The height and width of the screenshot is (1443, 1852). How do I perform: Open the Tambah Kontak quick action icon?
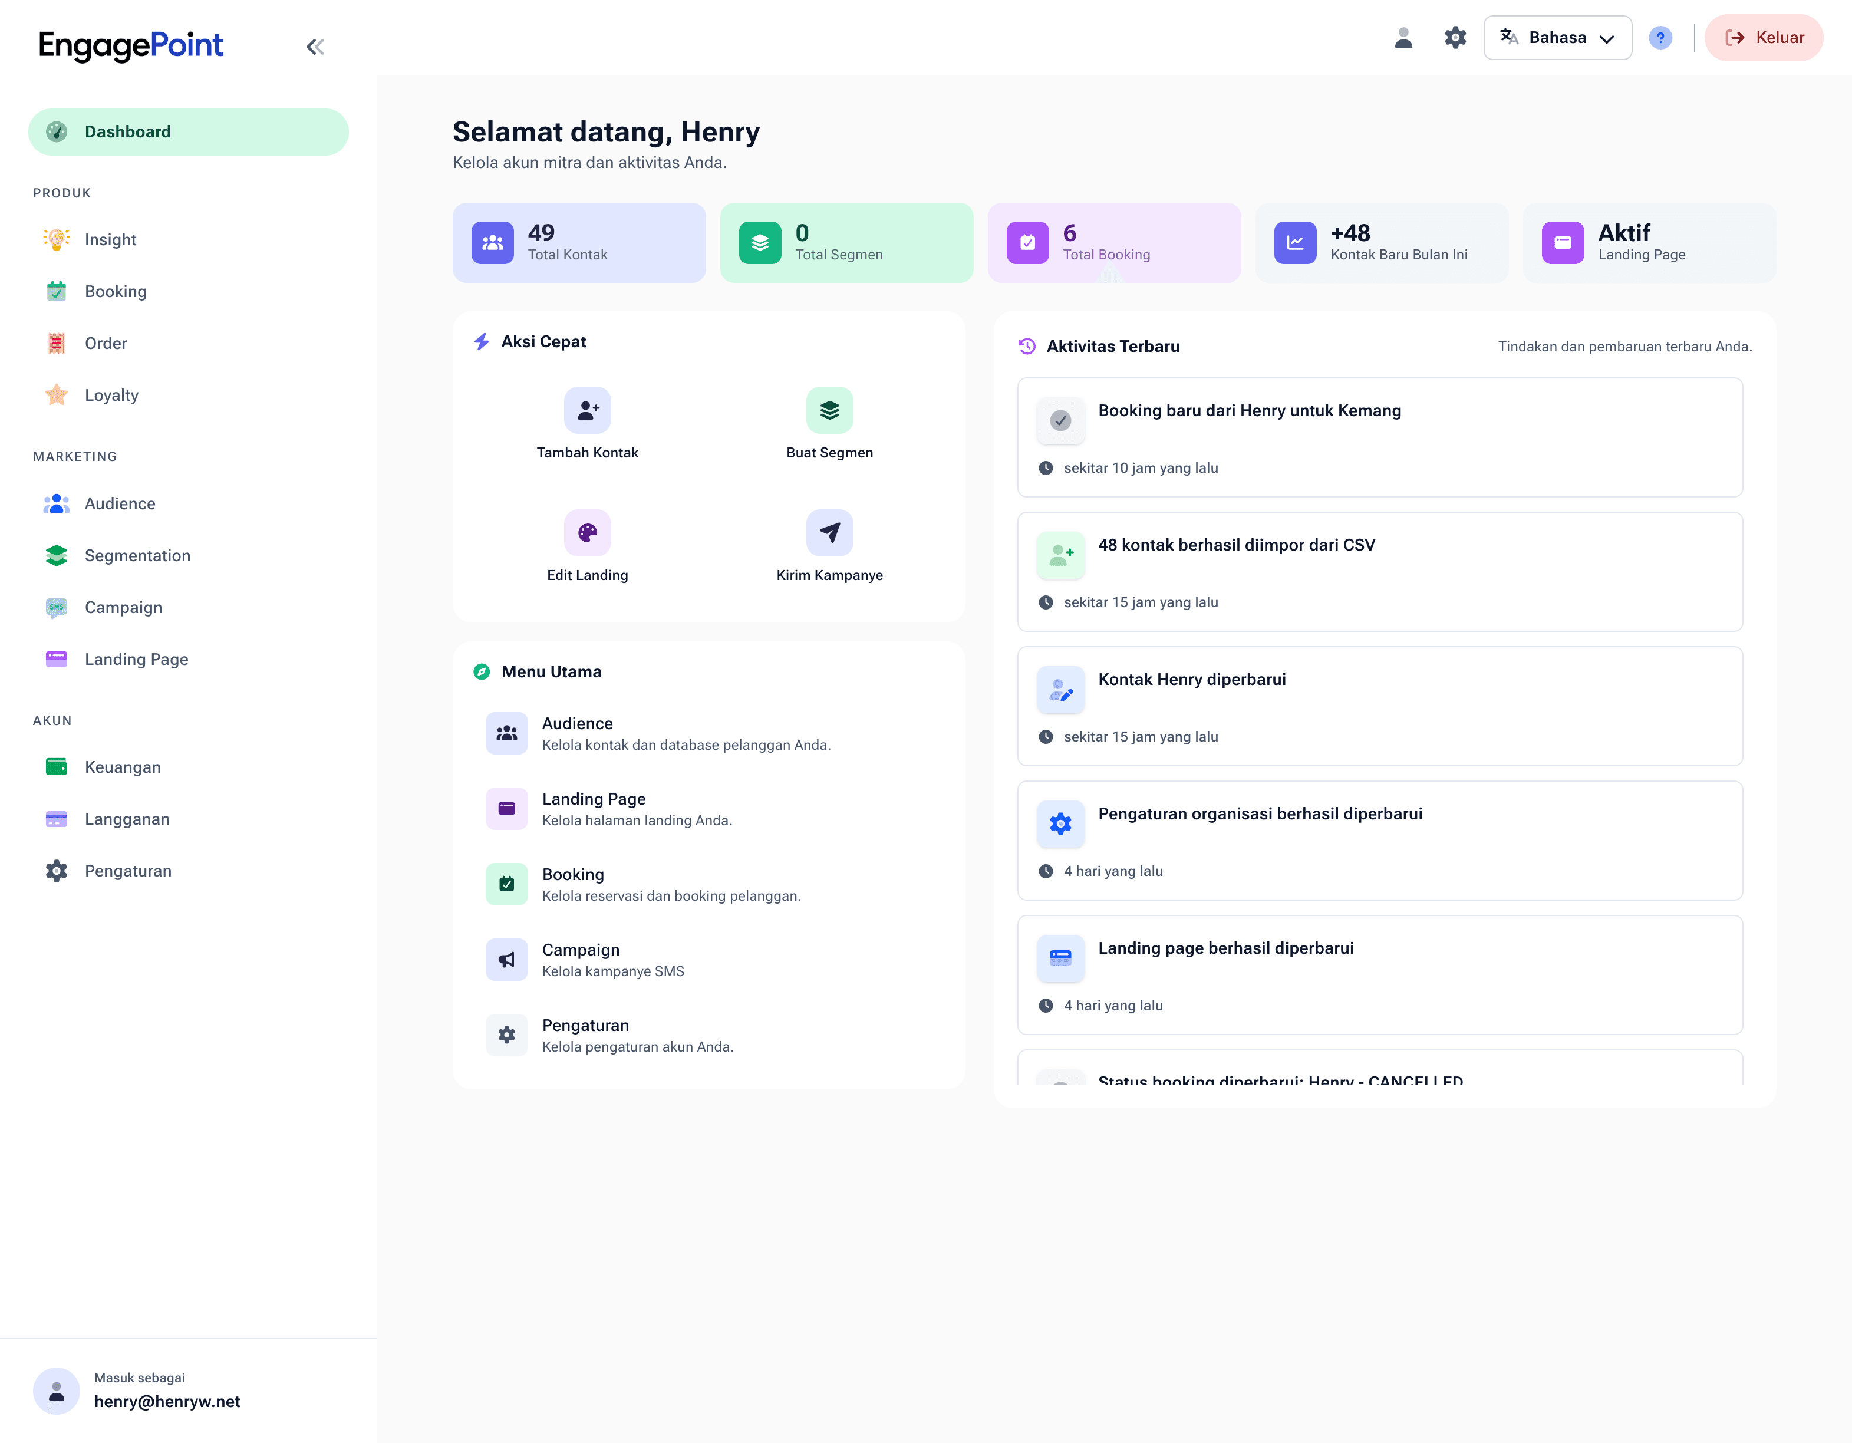[x=587, y=410]
